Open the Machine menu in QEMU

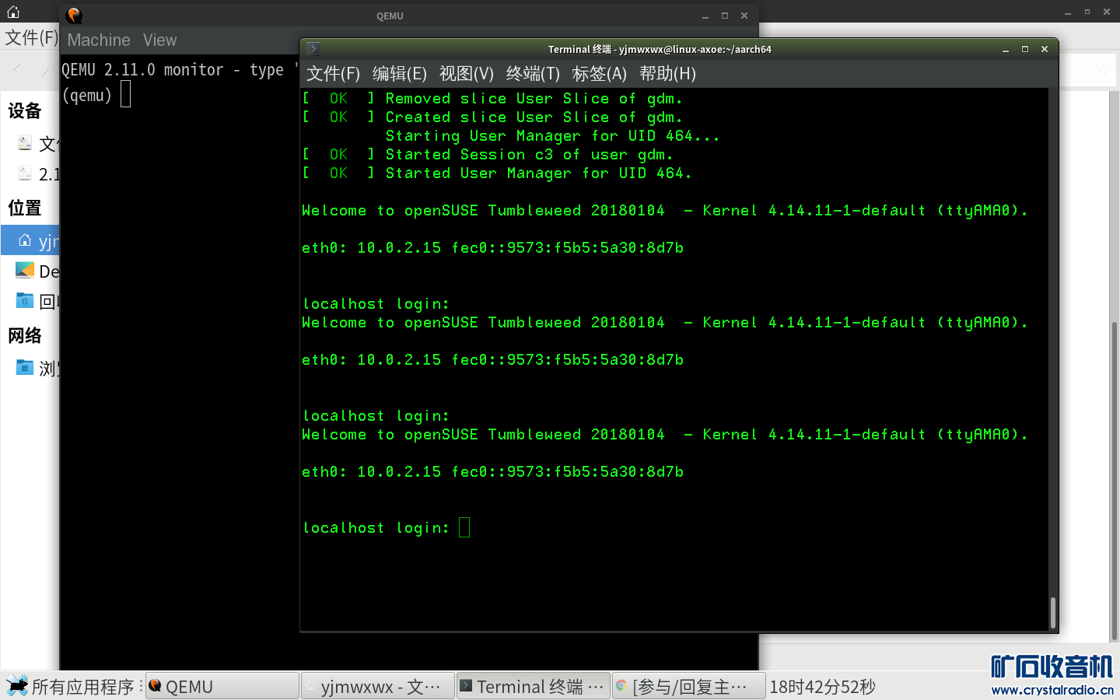pyautogui.click(x=99, y=40)
